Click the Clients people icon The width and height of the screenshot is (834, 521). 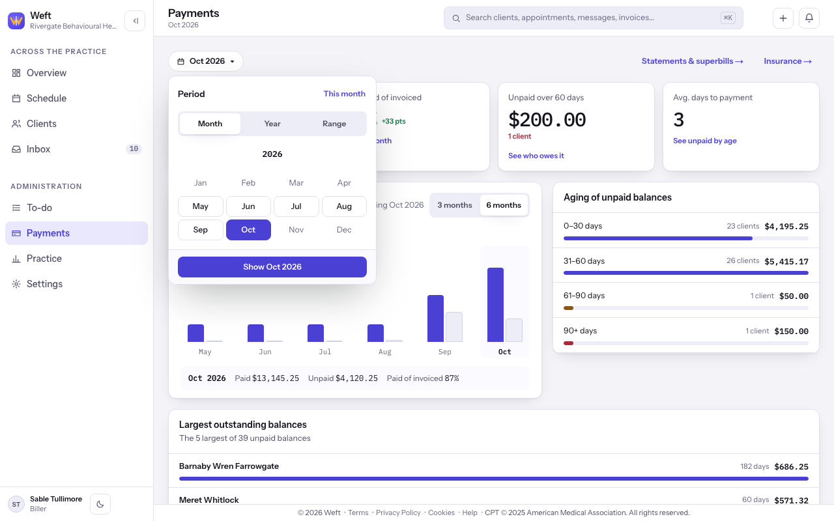(16, 124)
